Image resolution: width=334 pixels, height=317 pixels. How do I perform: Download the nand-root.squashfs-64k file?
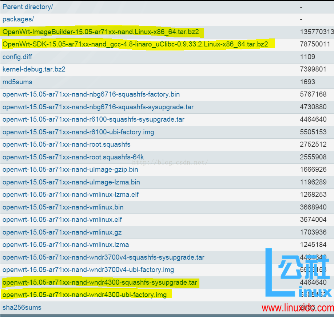73,157
